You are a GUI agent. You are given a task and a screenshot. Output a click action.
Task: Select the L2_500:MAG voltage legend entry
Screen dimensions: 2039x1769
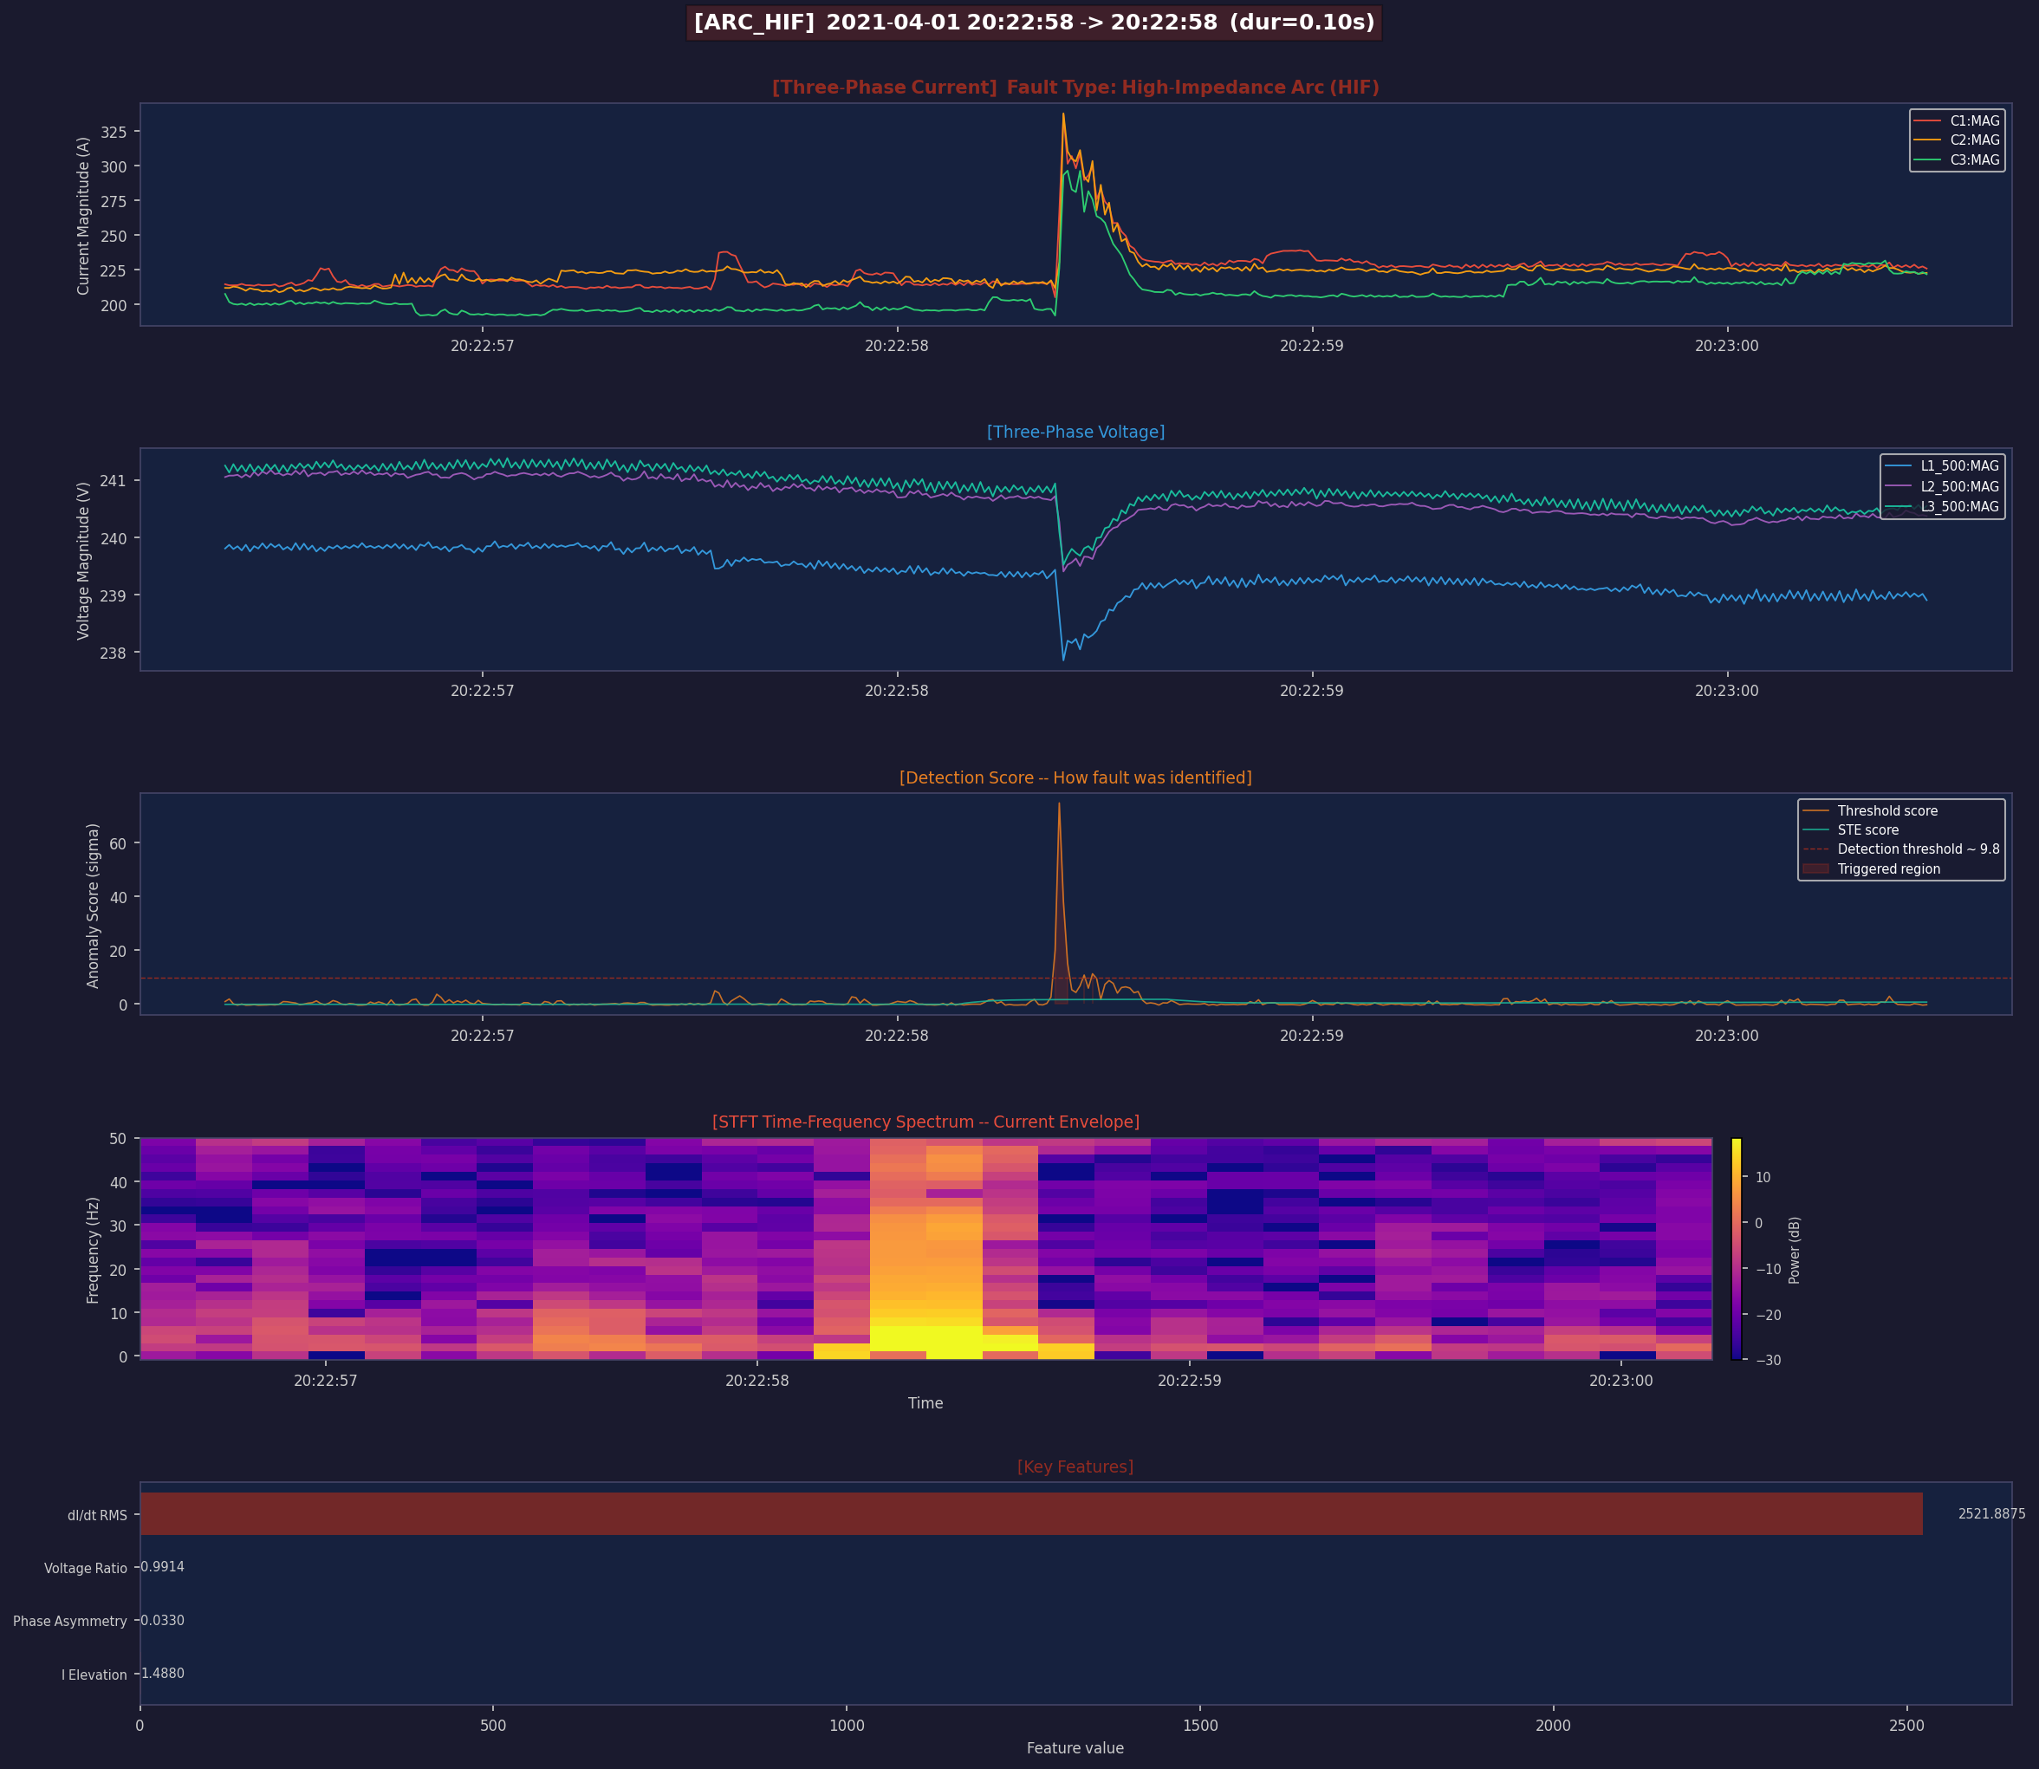(x=1959, y=487)
